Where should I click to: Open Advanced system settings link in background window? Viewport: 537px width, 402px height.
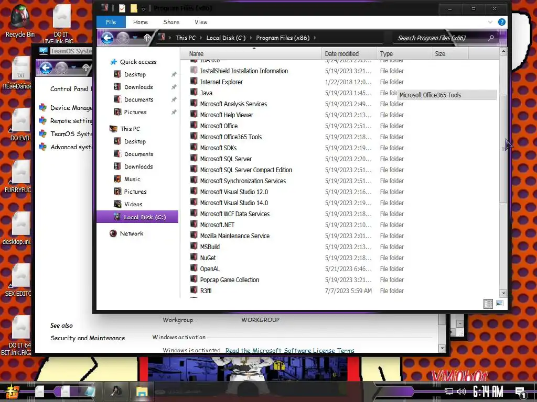(71, 147)
